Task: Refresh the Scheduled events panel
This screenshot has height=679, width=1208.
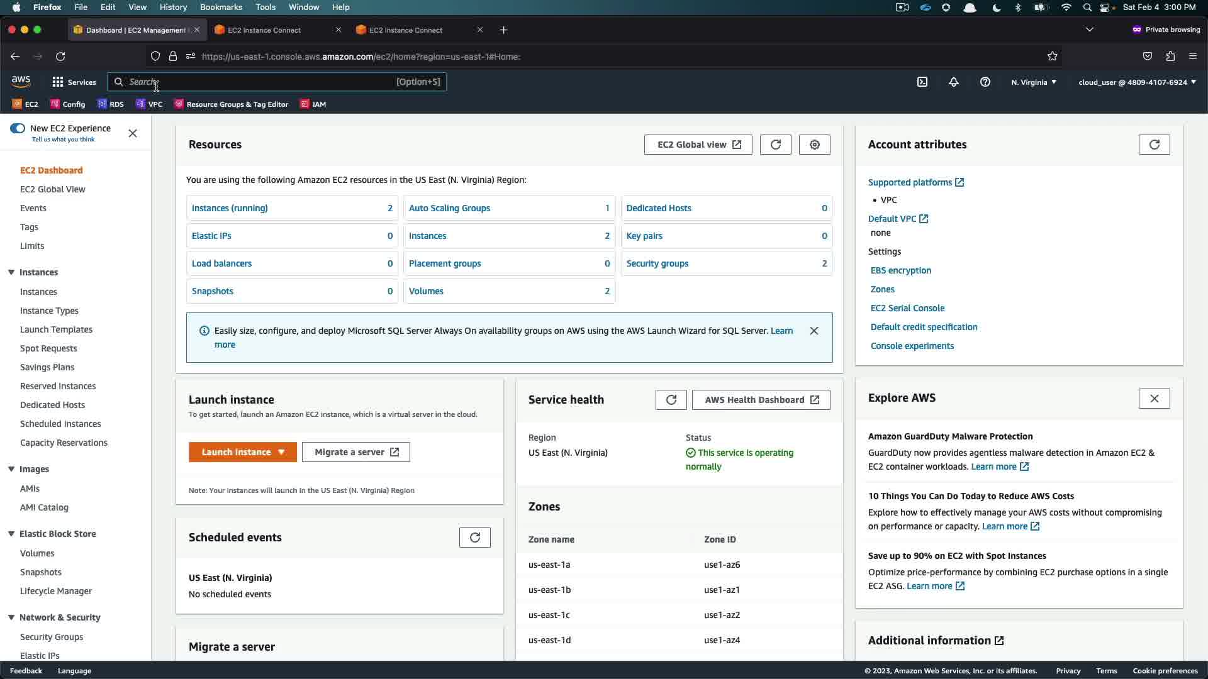Action: 474,538
